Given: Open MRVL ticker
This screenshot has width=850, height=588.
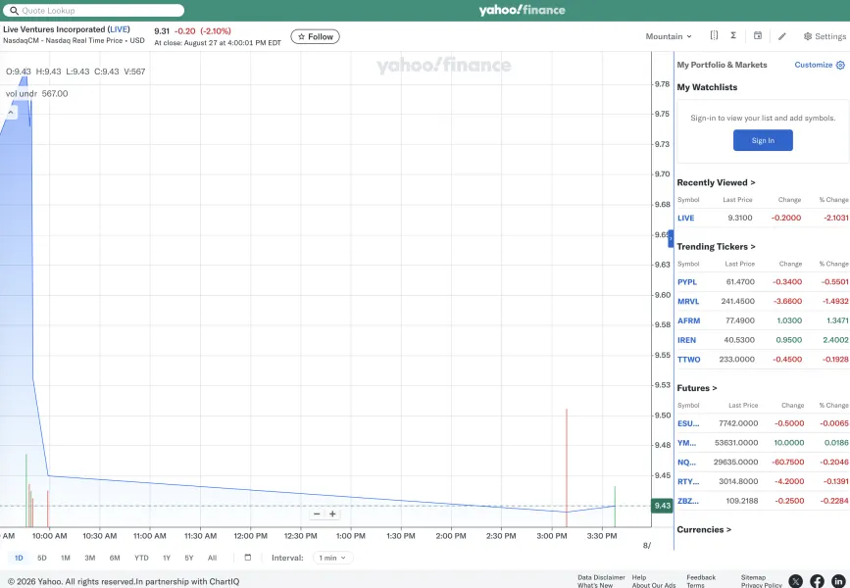Looking at the screenshot, I should pos(688,301).
